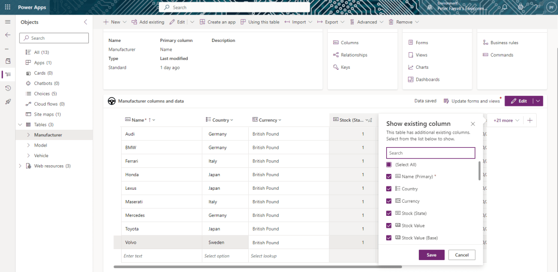Open the Relationships link
558x272 pixels.
[x=353, y=55]
